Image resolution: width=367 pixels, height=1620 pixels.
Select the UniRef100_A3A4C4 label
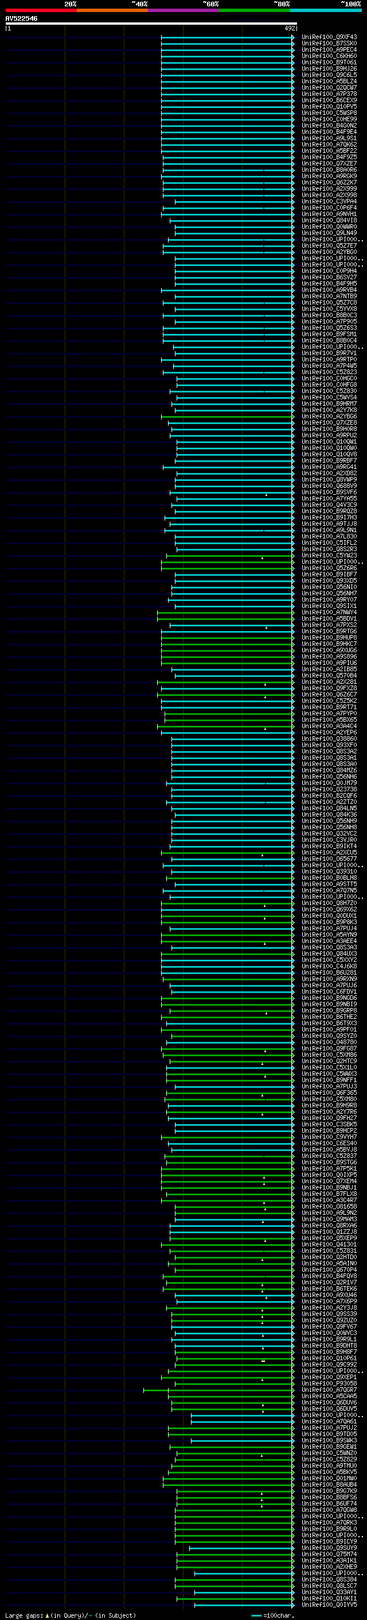(329, 726)
